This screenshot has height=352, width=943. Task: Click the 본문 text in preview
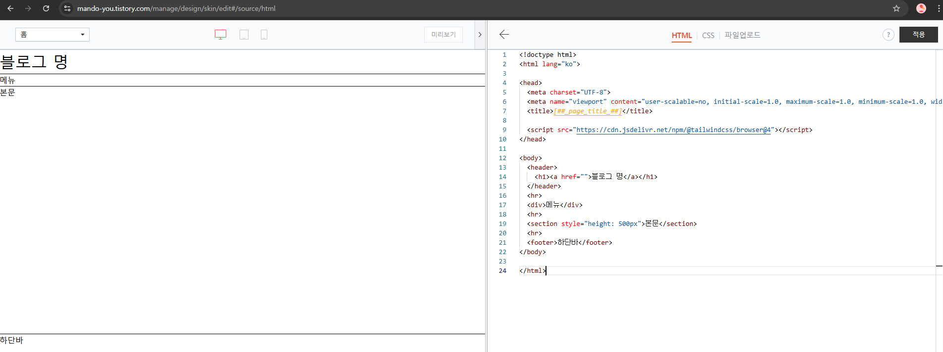click(x=7, y=92)
